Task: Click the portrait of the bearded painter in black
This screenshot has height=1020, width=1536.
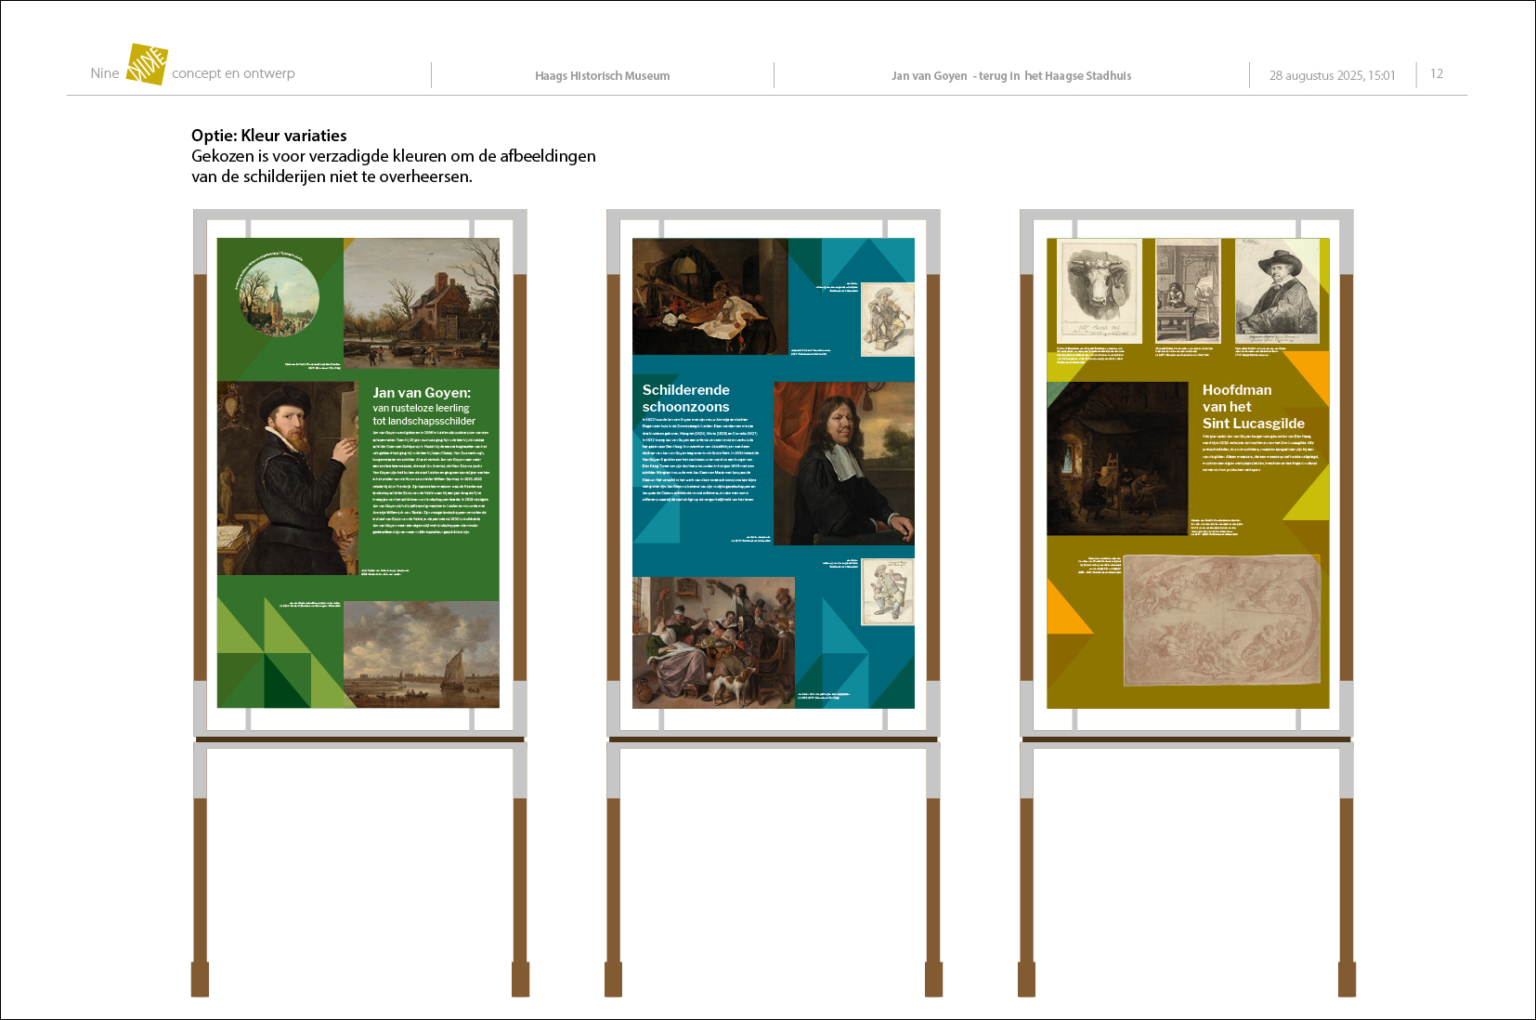Action: click(287, 477)
